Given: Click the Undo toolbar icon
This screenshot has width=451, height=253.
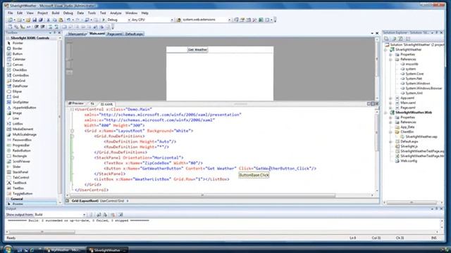Looking at the screenshot, I should point(68,20).
